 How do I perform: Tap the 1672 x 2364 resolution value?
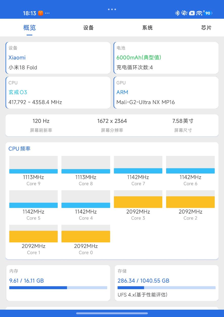[112, 121]
